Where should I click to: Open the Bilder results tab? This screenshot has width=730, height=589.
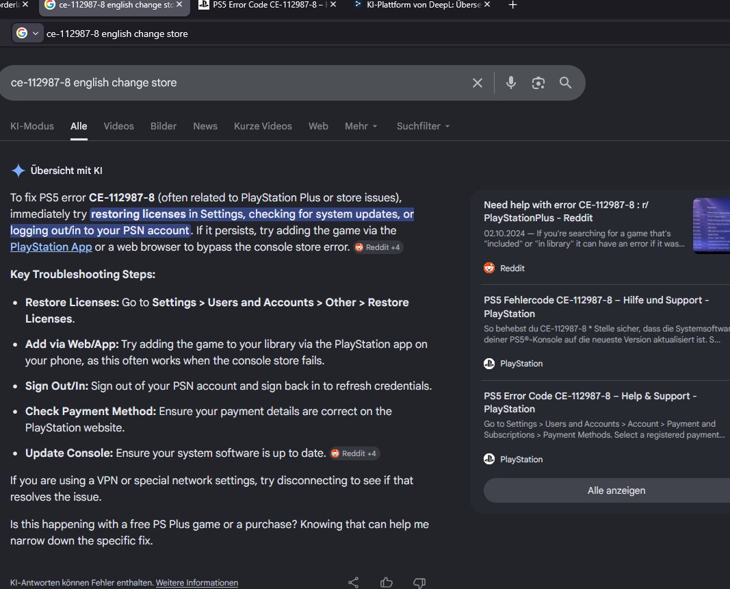[x=164, y=126]
